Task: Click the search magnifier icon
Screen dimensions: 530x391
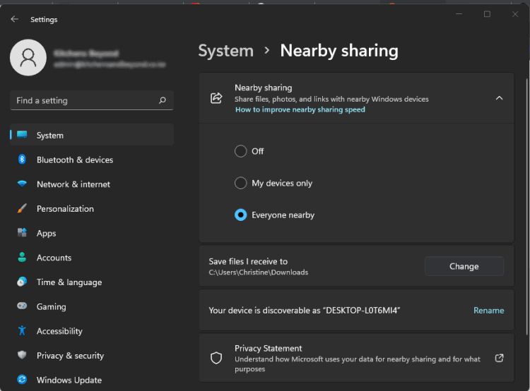Action: (163, 100)
